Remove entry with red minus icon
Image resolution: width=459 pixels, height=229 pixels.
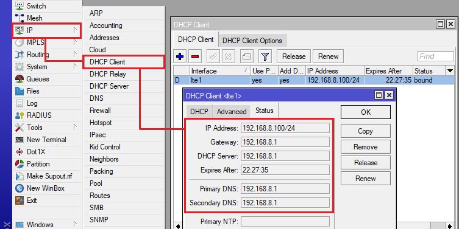pyautogui.click(x=195, y=56)
